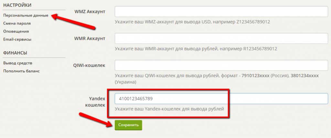Select Пополнить баланс link
The height and width of the screenshot is (138, 331).
(x=21, y=71)
